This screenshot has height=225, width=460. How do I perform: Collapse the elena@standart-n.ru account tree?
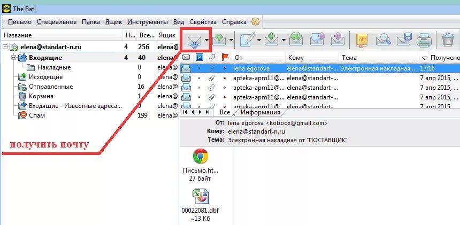pos(5,47)
